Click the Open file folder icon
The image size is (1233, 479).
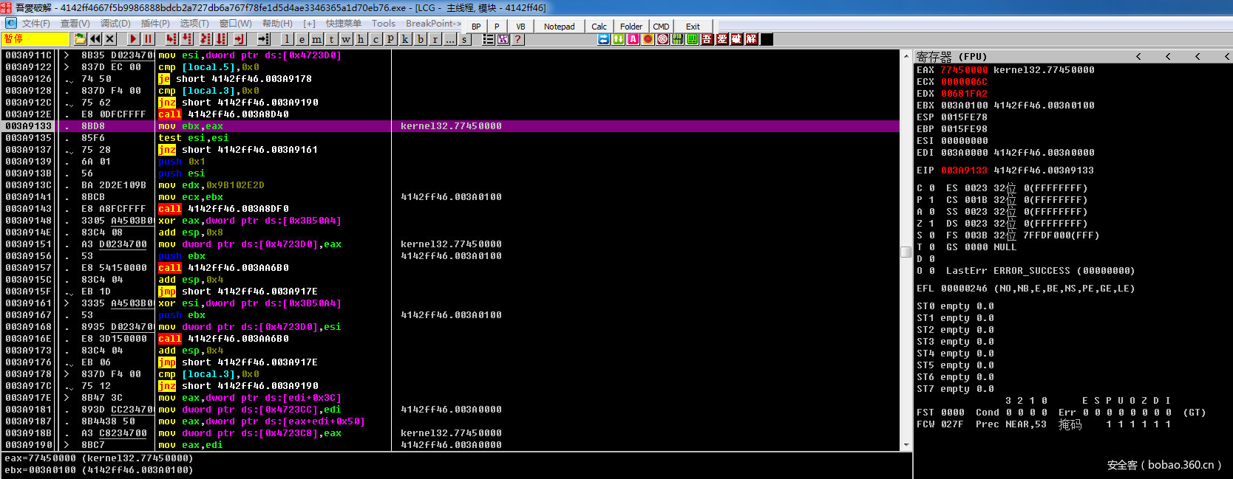pos(80,39)
